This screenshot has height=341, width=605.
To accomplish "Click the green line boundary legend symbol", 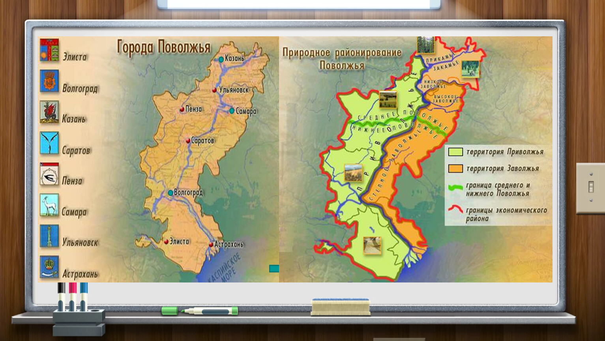I will coord(455,187).
